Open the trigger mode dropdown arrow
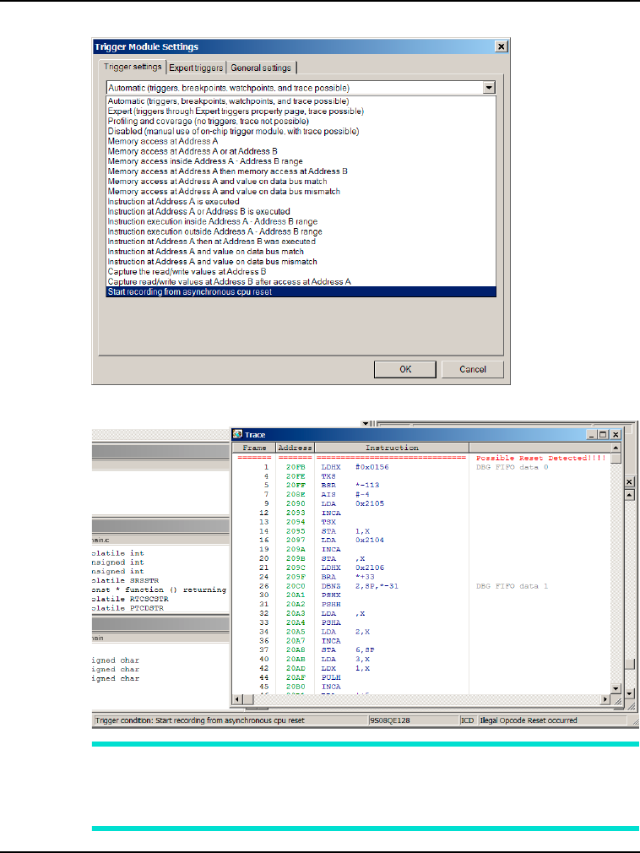The width and height of the screenshot is (640, 853). (x=489, y=88)
